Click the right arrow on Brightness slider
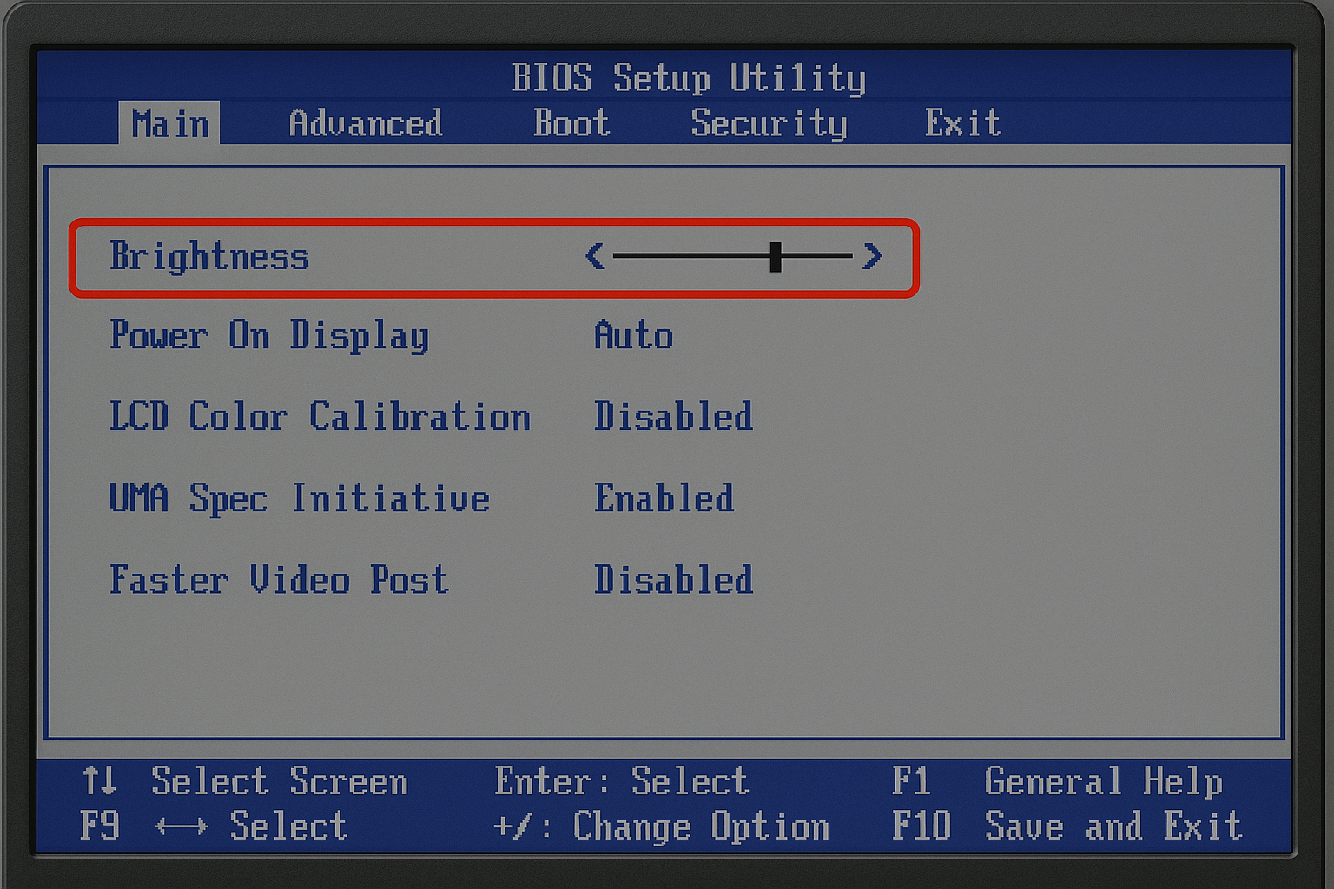This screenshot has width=1334, height=889. 872,256
